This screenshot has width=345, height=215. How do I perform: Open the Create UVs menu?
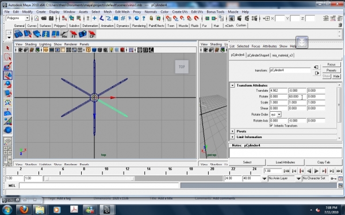coord(180,11)
